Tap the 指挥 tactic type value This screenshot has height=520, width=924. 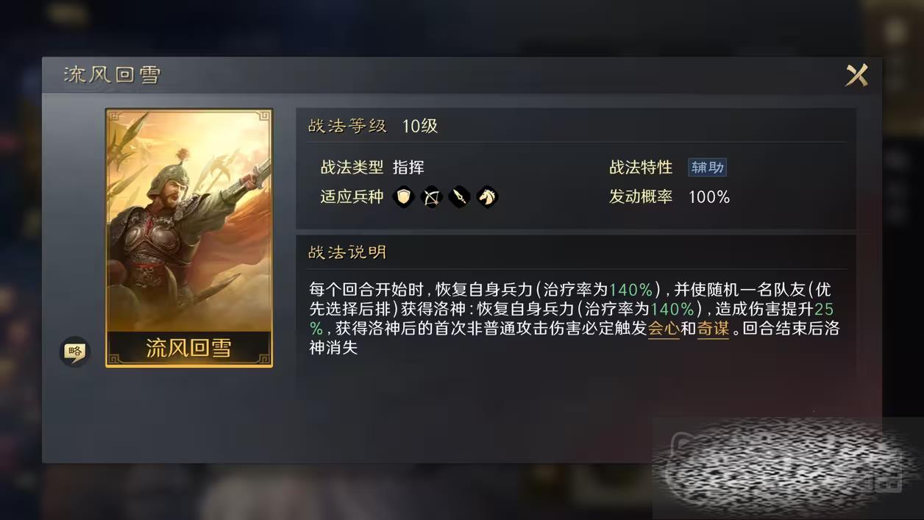(x=408, y=167)
